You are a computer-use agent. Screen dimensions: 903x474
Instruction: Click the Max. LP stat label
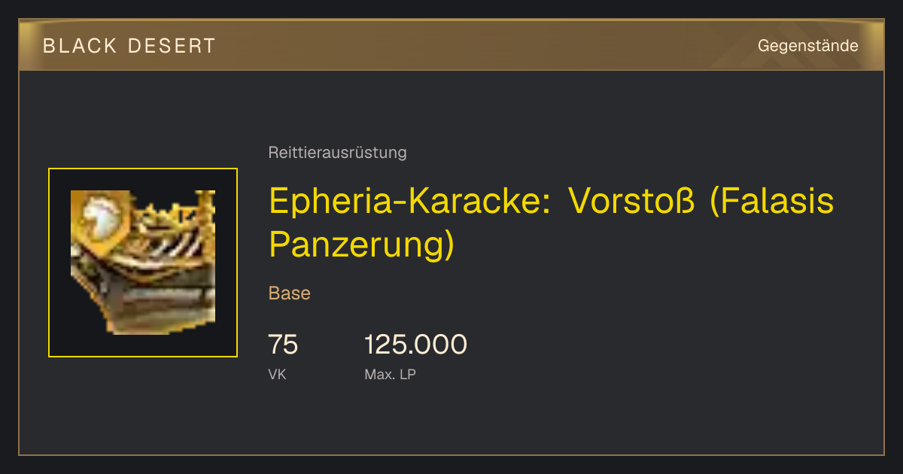point(390,374)
